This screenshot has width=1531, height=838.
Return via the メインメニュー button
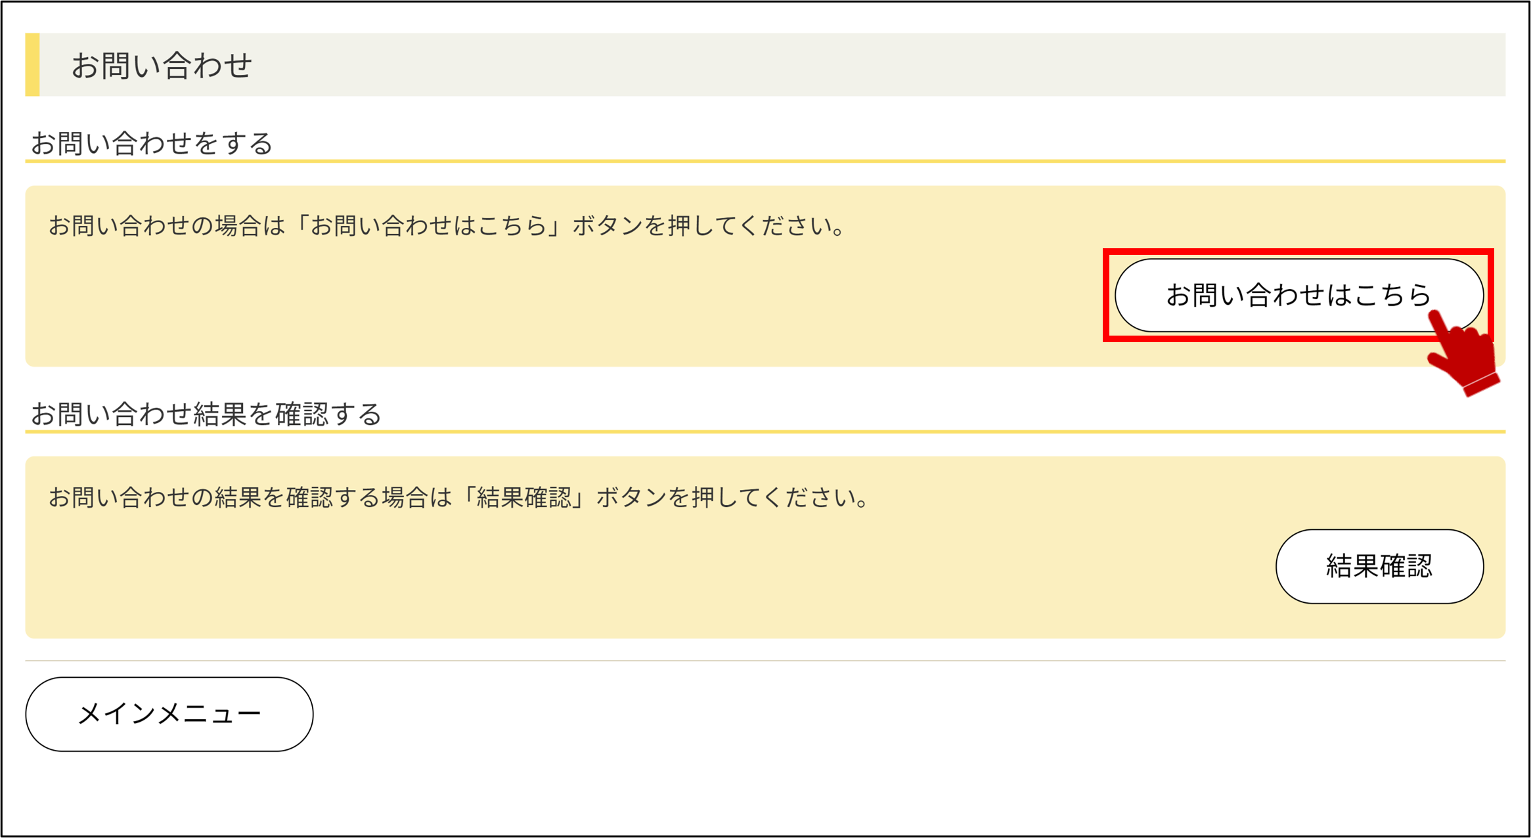pyautogui.click(x=169, y=714)
